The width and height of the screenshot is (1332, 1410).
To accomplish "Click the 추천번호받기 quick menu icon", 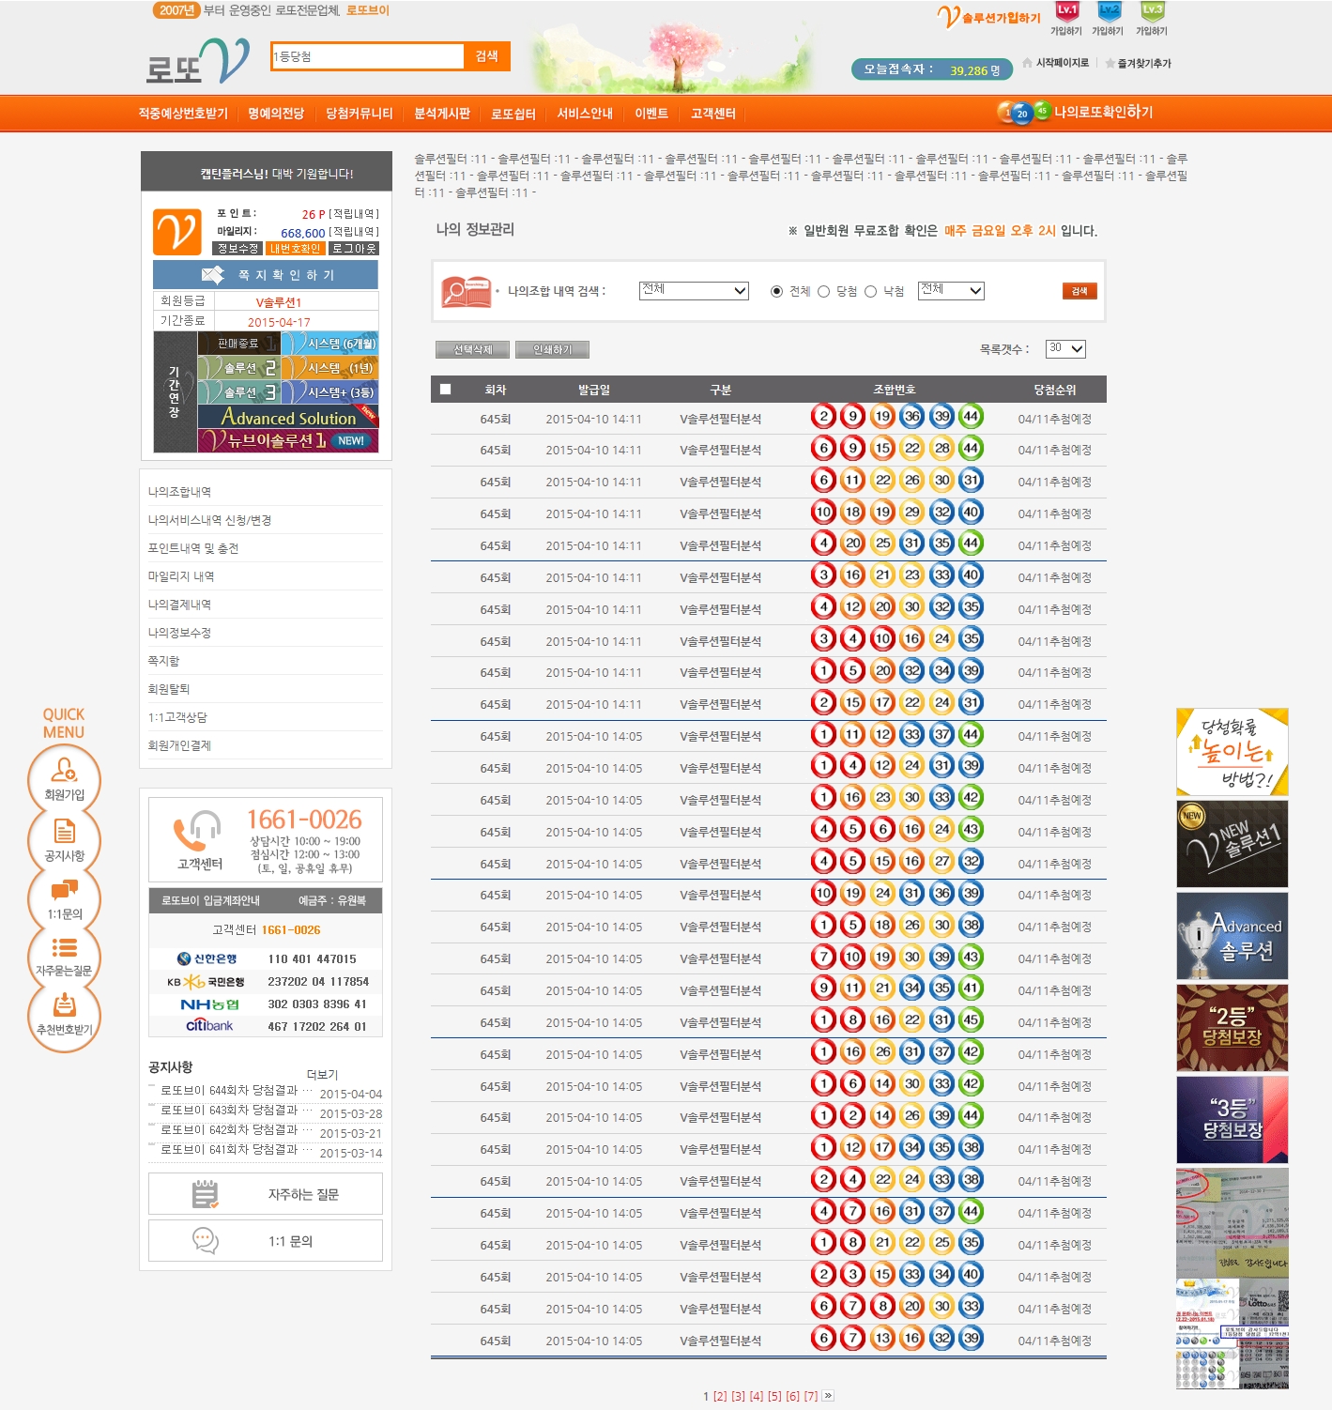I will (64, 1012).
